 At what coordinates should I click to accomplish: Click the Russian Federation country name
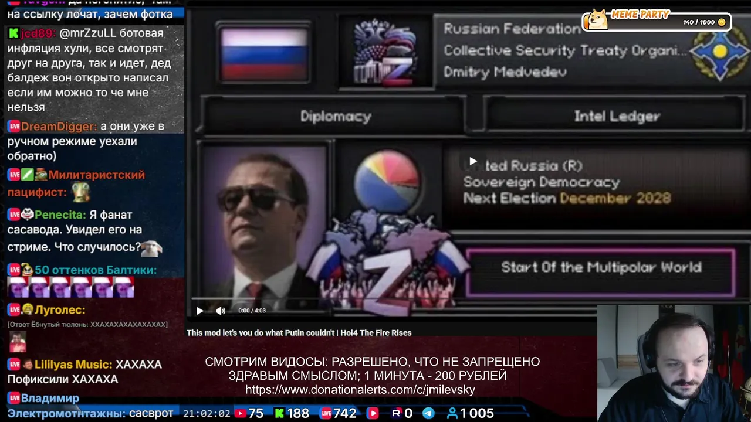512,29
